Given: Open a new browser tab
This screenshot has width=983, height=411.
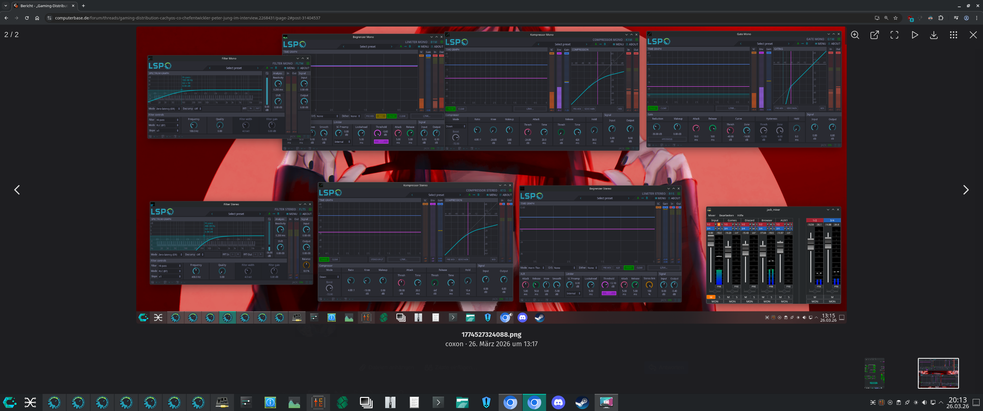Looking at the screenshot, I should (x=83, y=6).
